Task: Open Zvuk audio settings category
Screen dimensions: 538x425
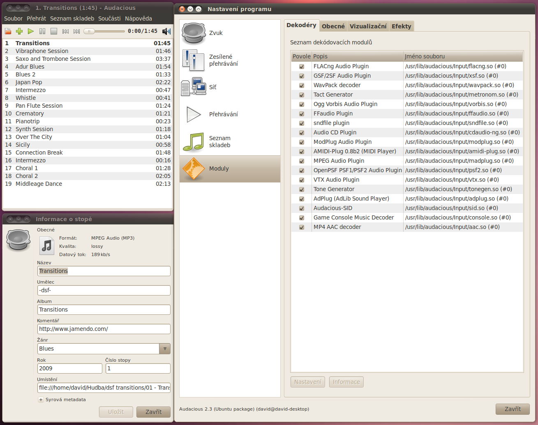Action: [x=230, y=33]
